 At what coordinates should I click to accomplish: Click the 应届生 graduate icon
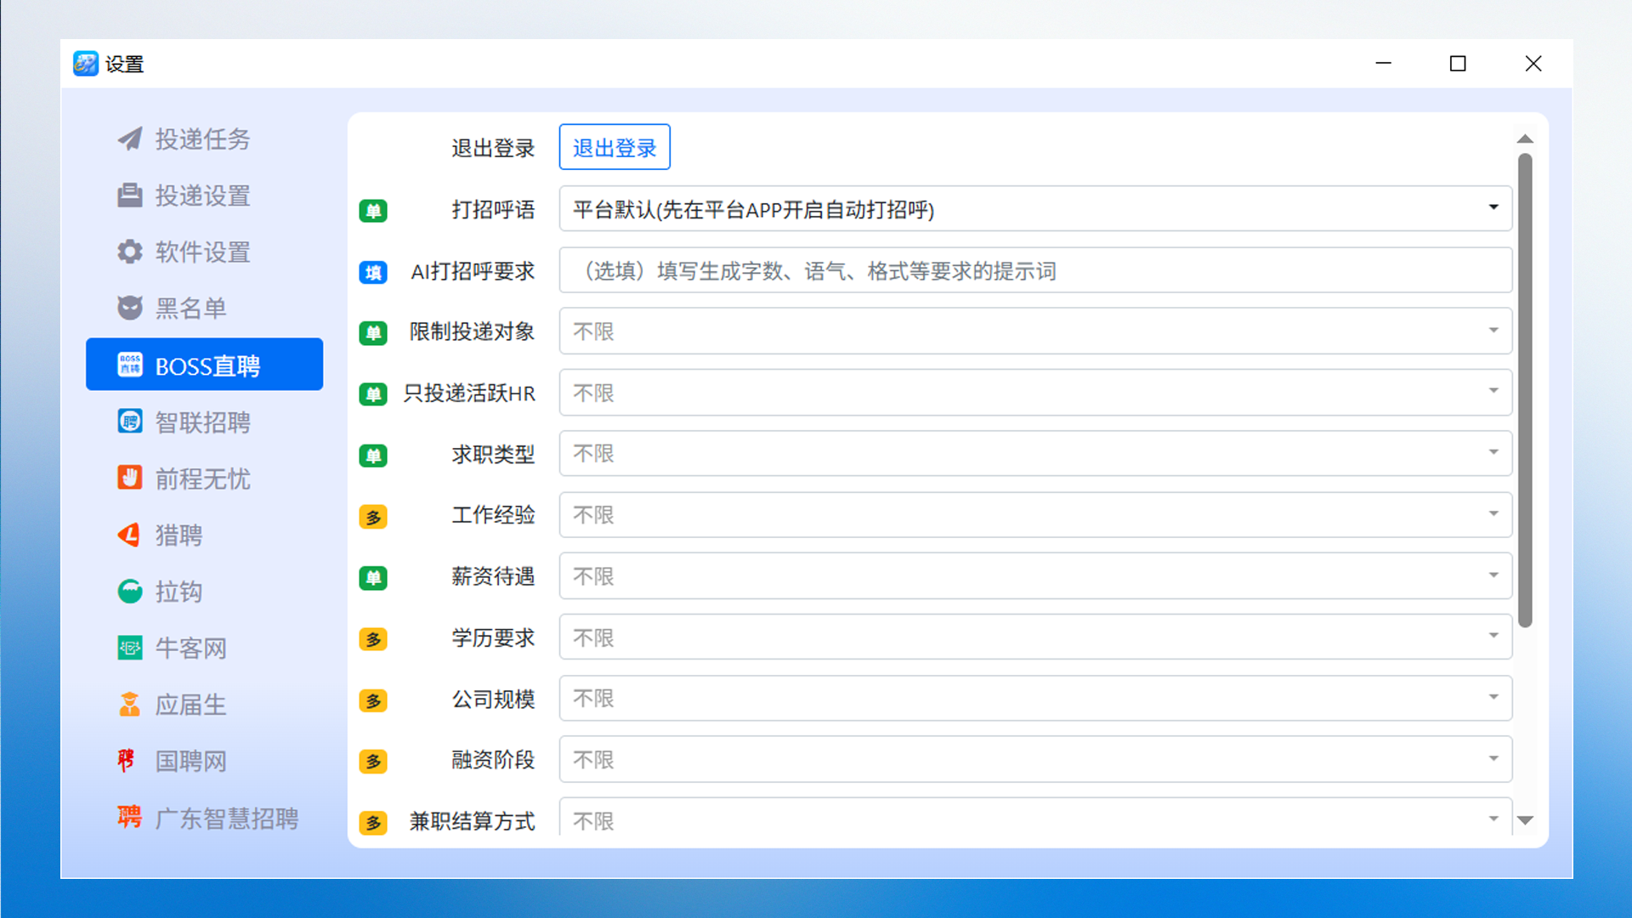[x=130, y=704]
